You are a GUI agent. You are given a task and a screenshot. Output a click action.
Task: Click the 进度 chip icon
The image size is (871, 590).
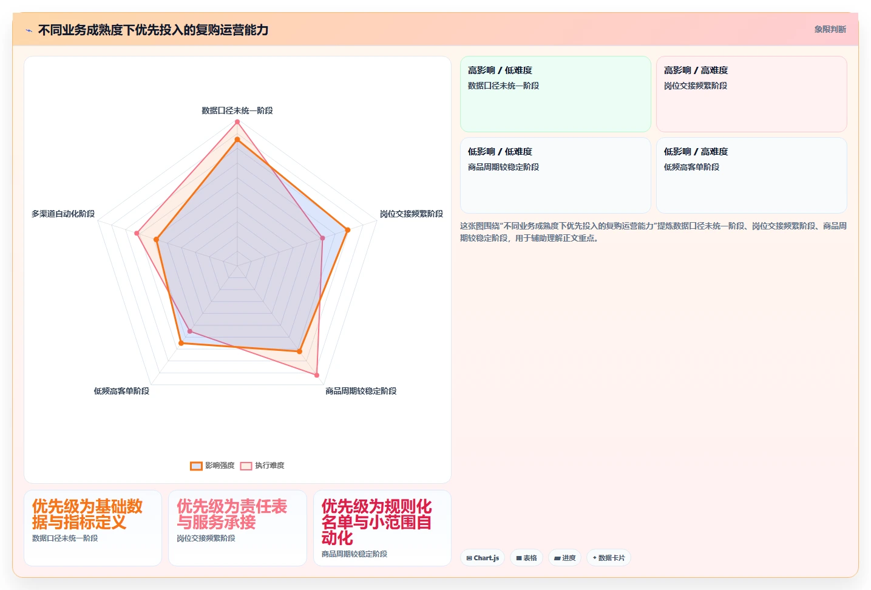click(557, 558)
